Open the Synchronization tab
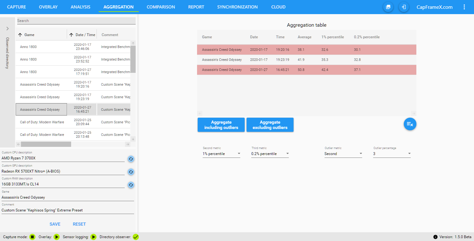Screen dimensions: 474x241 [237, 7]
